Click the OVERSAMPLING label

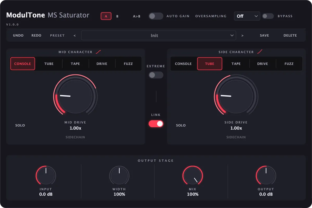click(211, 16)
